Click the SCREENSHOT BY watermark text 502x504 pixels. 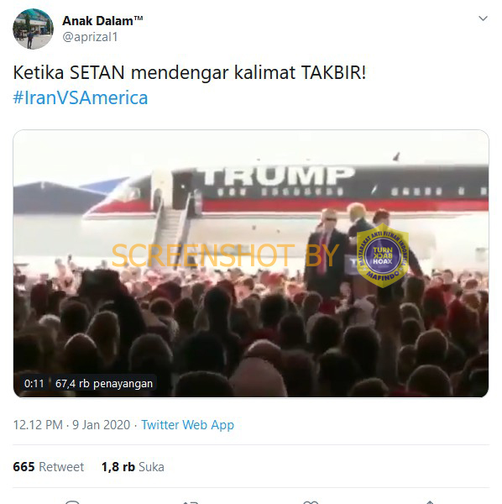(225, 255)
